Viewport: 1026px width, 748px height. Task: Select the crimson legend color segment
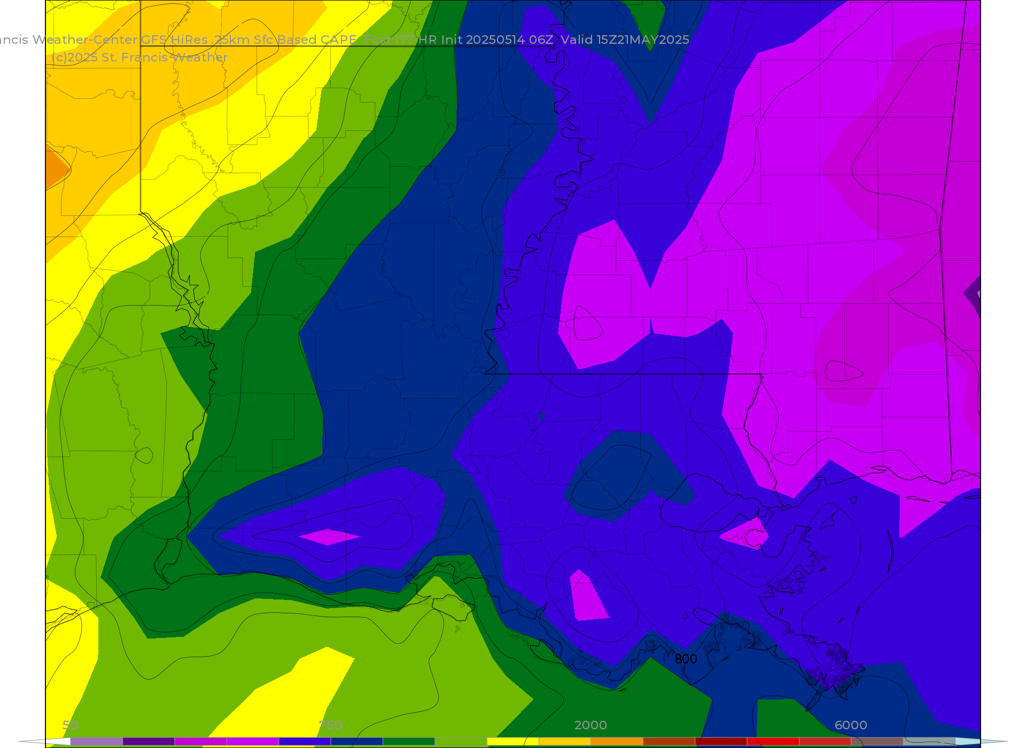[x=825, y=742]
